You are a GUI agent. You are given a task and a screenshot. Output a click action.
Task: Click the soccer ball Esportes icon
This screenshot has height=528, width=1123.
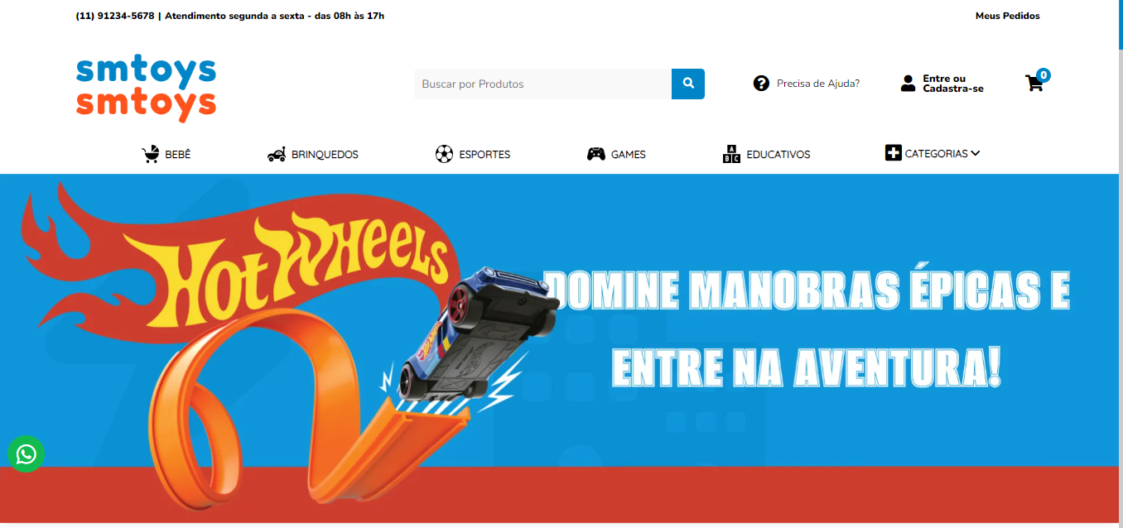444,154
